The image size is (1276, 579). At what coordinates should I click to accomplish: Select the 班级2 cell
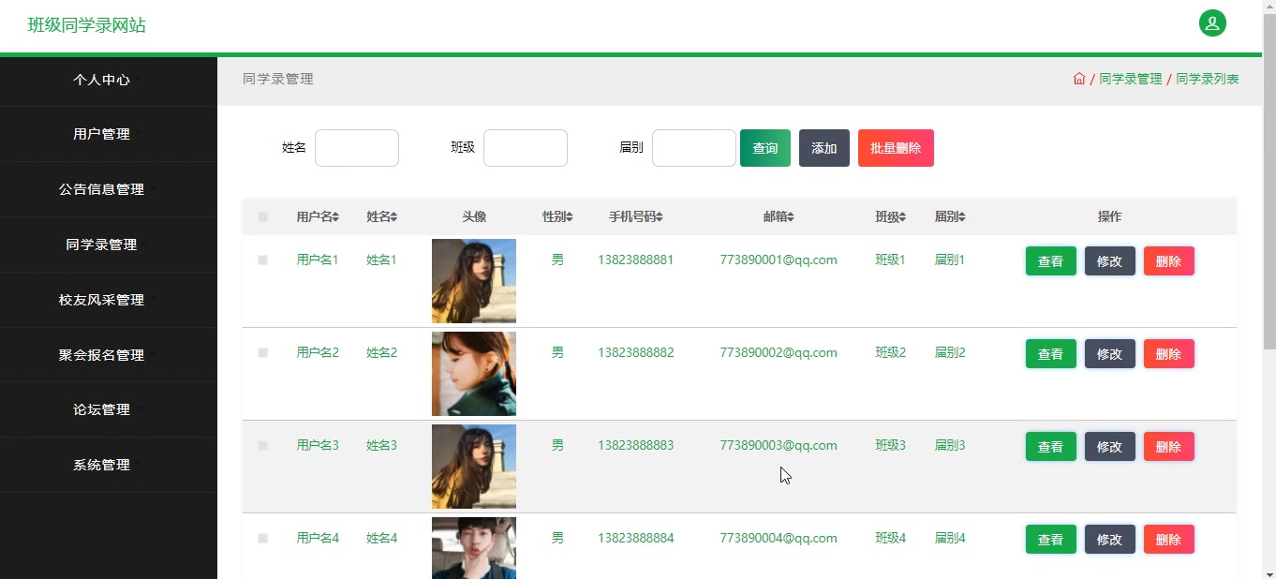pyautogui.click(x=891, y=352)
